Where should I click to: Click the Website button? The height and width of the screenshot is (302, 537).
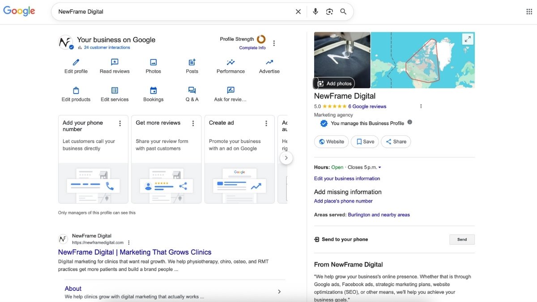332,142
